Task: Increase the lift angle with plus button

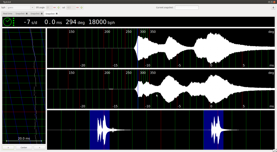Action: tap(59, 7)
